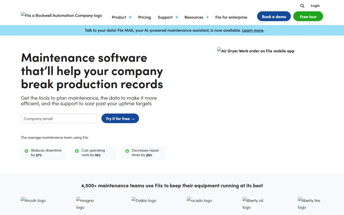Expand the Product menu plus icon
The image size is (344, 215).
coord(130,17)
